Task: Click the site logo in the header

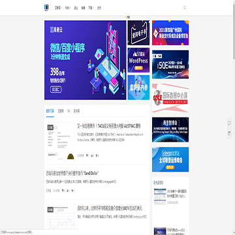Action: pyautogui.click(x=46, y=8)
